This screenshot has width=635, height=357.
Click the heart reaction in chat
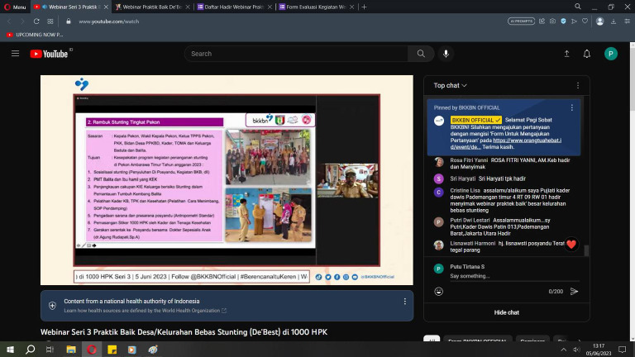(x=571, y=244)
